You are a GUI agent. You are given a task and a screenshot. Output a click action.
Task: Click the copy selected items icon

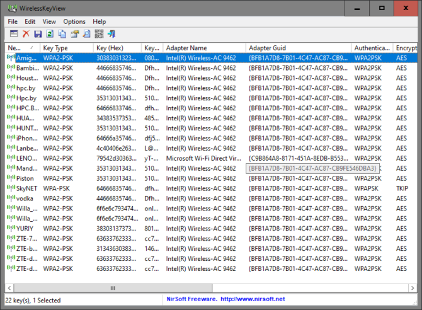(62, 33)
